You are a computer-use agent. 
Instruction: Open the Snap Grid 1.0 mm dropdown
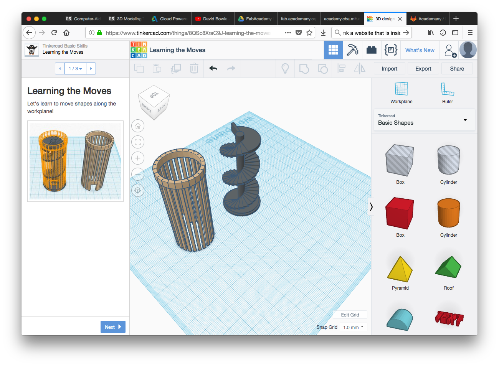tap(354, 327)
